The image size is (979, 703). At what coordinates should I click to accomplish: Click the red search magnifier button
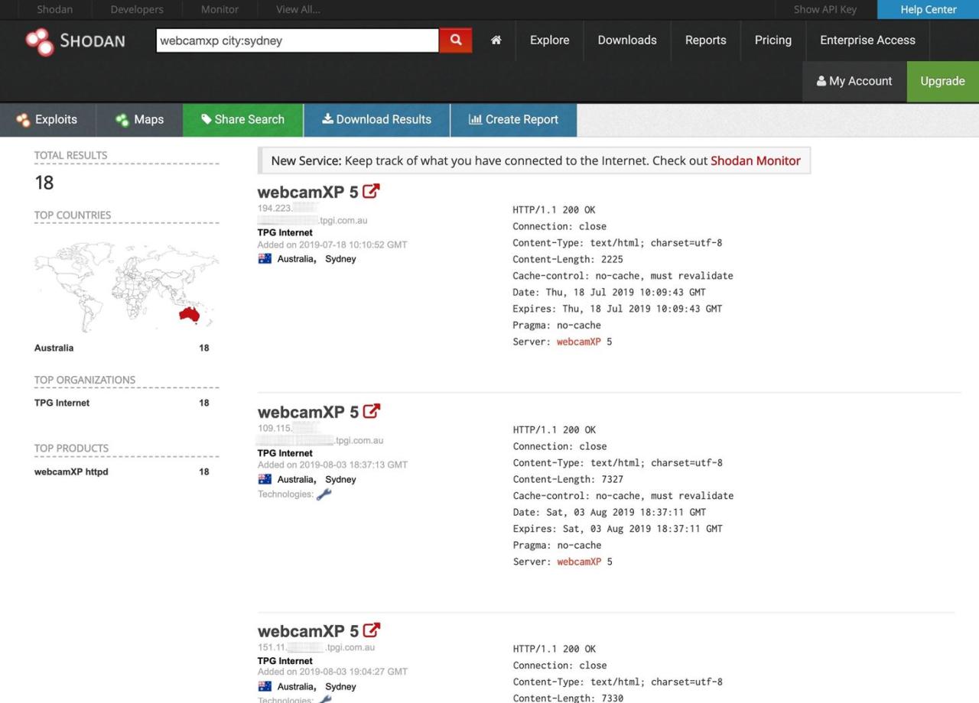pos(456,39)
